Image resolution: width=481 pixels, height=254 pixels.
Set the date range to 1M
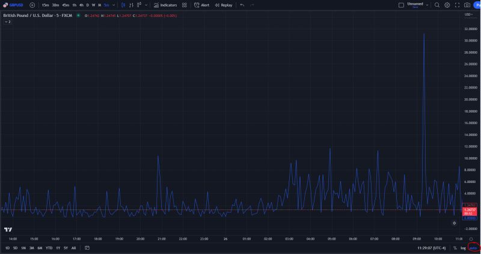pyautogui.click(x=23, y=248)
